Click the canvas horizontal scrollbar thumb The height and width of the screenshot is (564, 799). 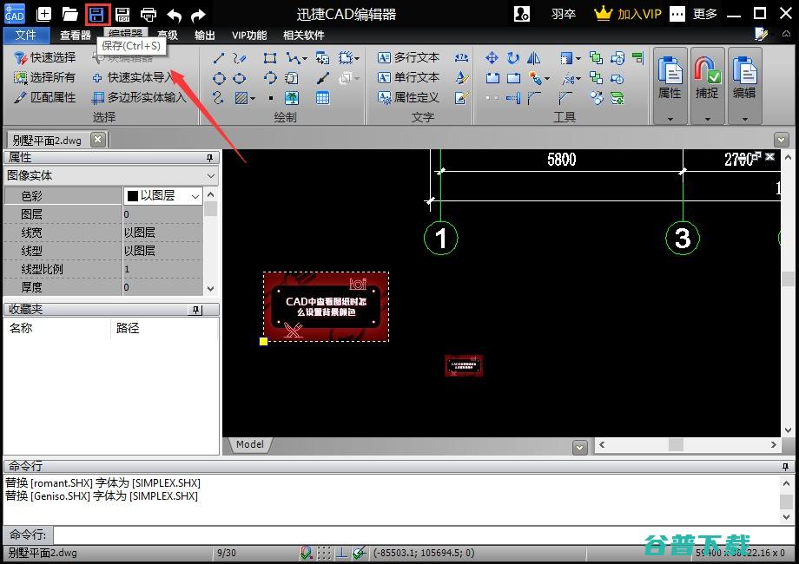click(677, 444)
